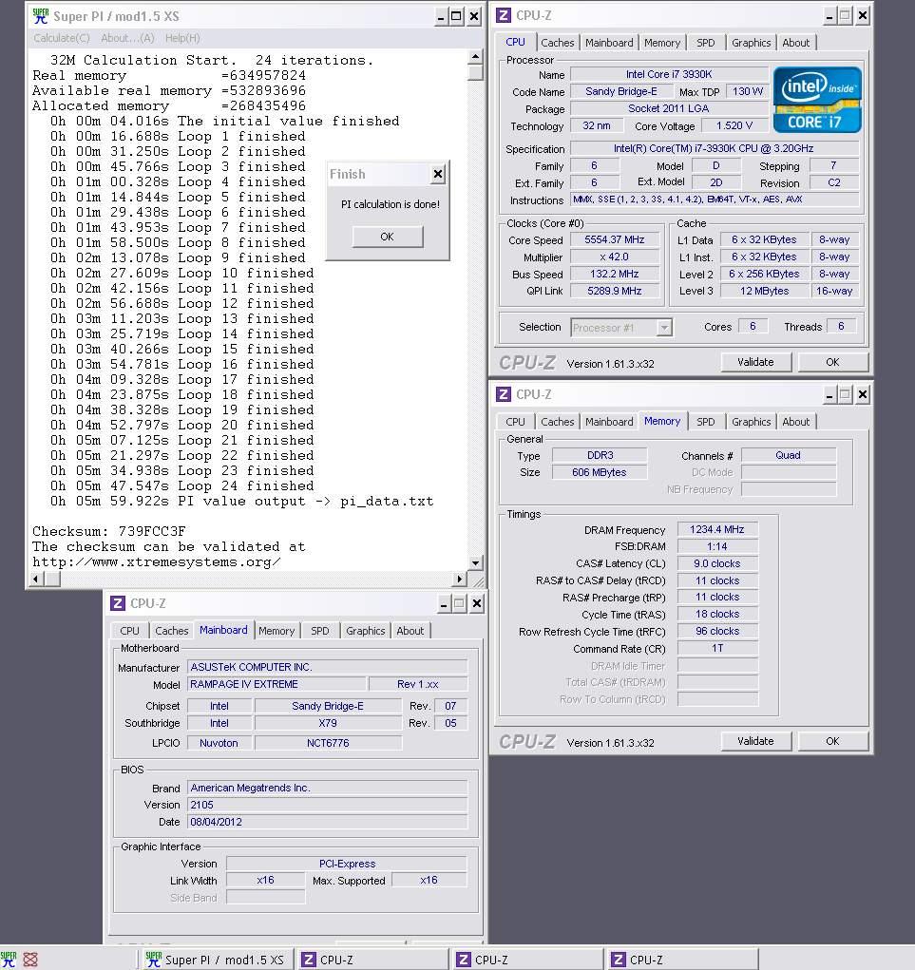The height and width of the screenshot is (970, 915).
Task: Click the Core Speed value 5554.37 MHz
Action: (615, 239)
